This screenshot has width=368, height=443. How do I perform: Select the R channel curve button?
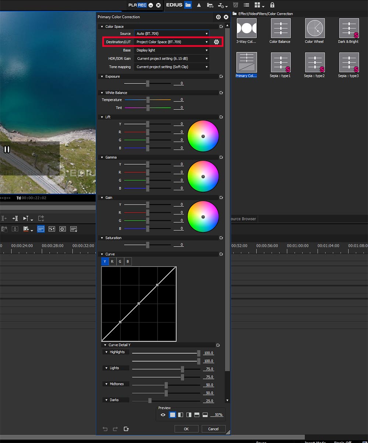[112, 262]
